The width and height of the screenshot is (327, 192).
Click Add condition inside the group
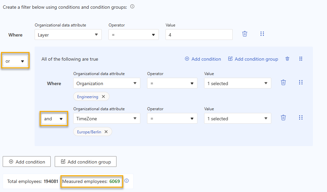(203, 59)
